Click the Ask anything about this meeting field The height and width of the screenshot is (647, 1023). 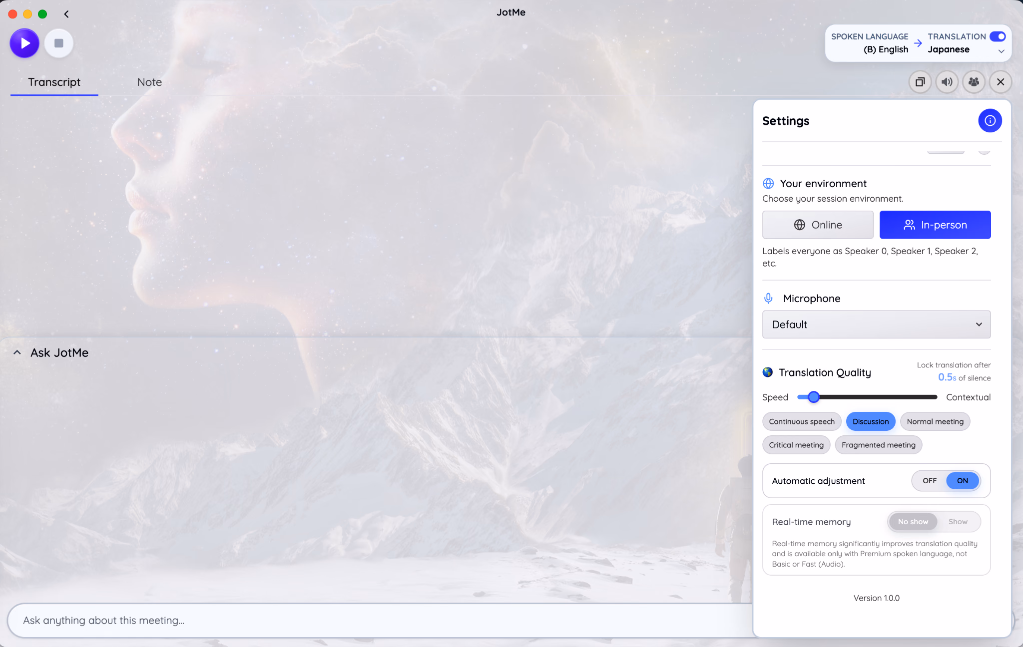click(x=380, y=620)
